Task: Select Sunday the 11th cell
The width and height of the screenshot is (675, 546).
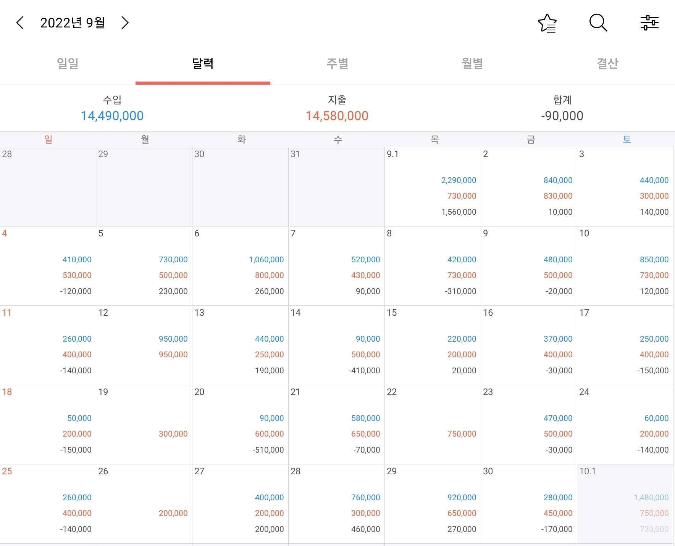Action: point(48,345)
